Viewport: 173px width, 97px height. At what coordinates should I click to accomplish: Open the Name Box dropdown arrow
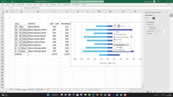click(9, 8)
